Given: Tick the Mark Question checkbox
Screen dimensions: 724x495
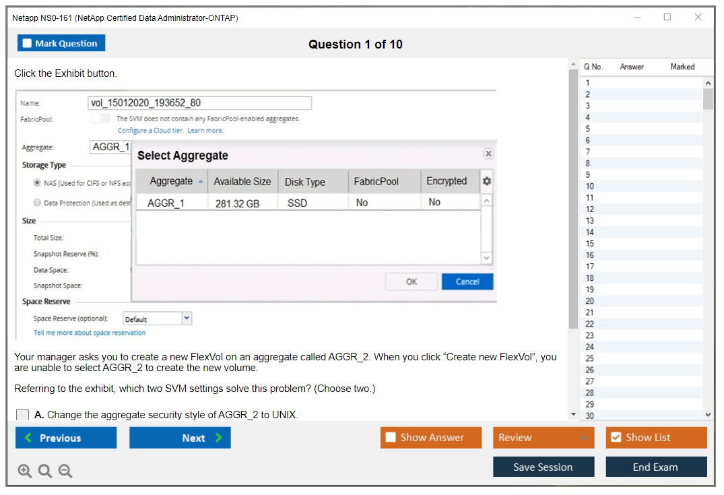Looking at the screenshot, I should (28, 44).
